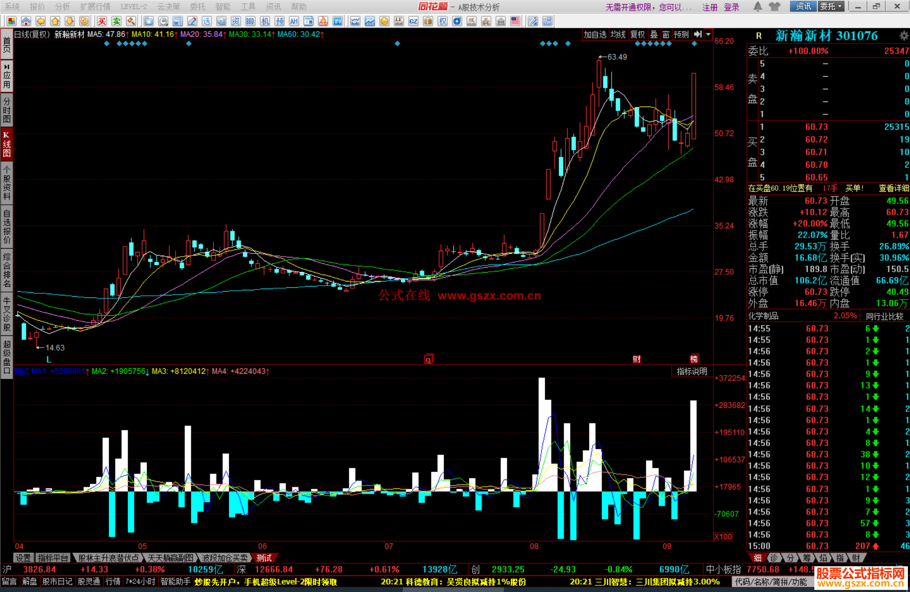This screenshot has height=592, width=910.
Task: Open the gear settings icon beside stock name
Action: pyautogui.click(x=904, y=36)
